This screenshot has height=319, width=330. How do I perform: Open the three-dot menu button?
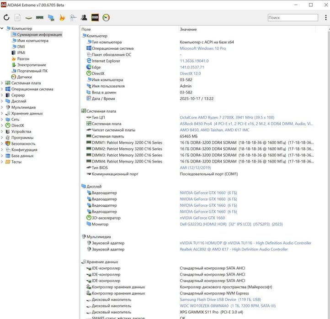[x=326, y=18]
